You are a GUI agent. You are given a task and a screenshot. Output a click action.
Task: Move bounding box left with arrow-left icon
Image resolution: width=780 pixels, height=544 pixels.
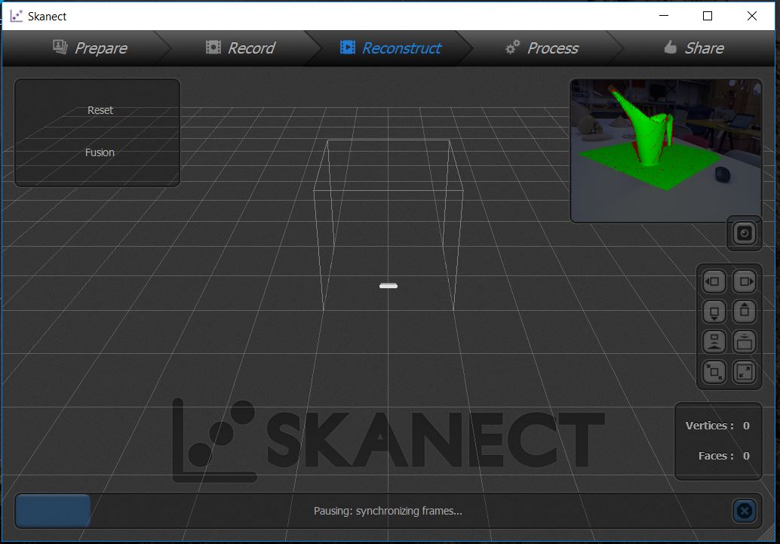(x=714, y=281)
